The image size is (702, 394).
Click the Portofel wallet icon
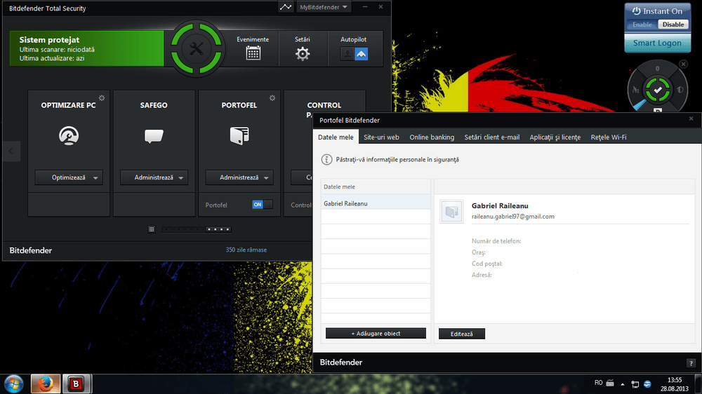point(239,135)
